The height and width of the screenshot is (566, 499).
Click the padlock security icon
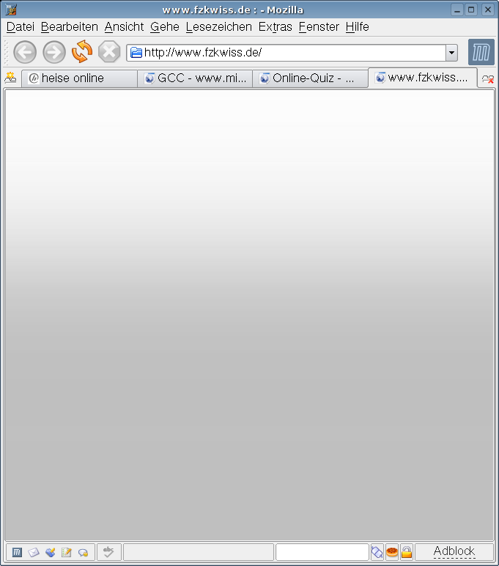point(407,552)
